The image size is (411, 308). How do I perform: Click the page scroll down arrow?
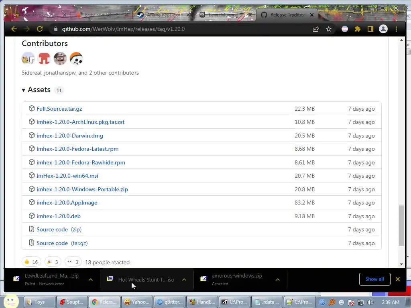click(x=401, y=264)
